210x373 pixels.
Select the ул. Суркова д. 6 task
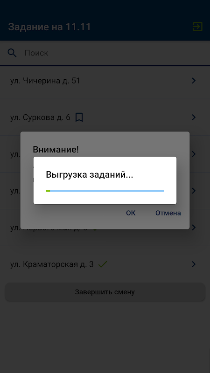(105, 117)
